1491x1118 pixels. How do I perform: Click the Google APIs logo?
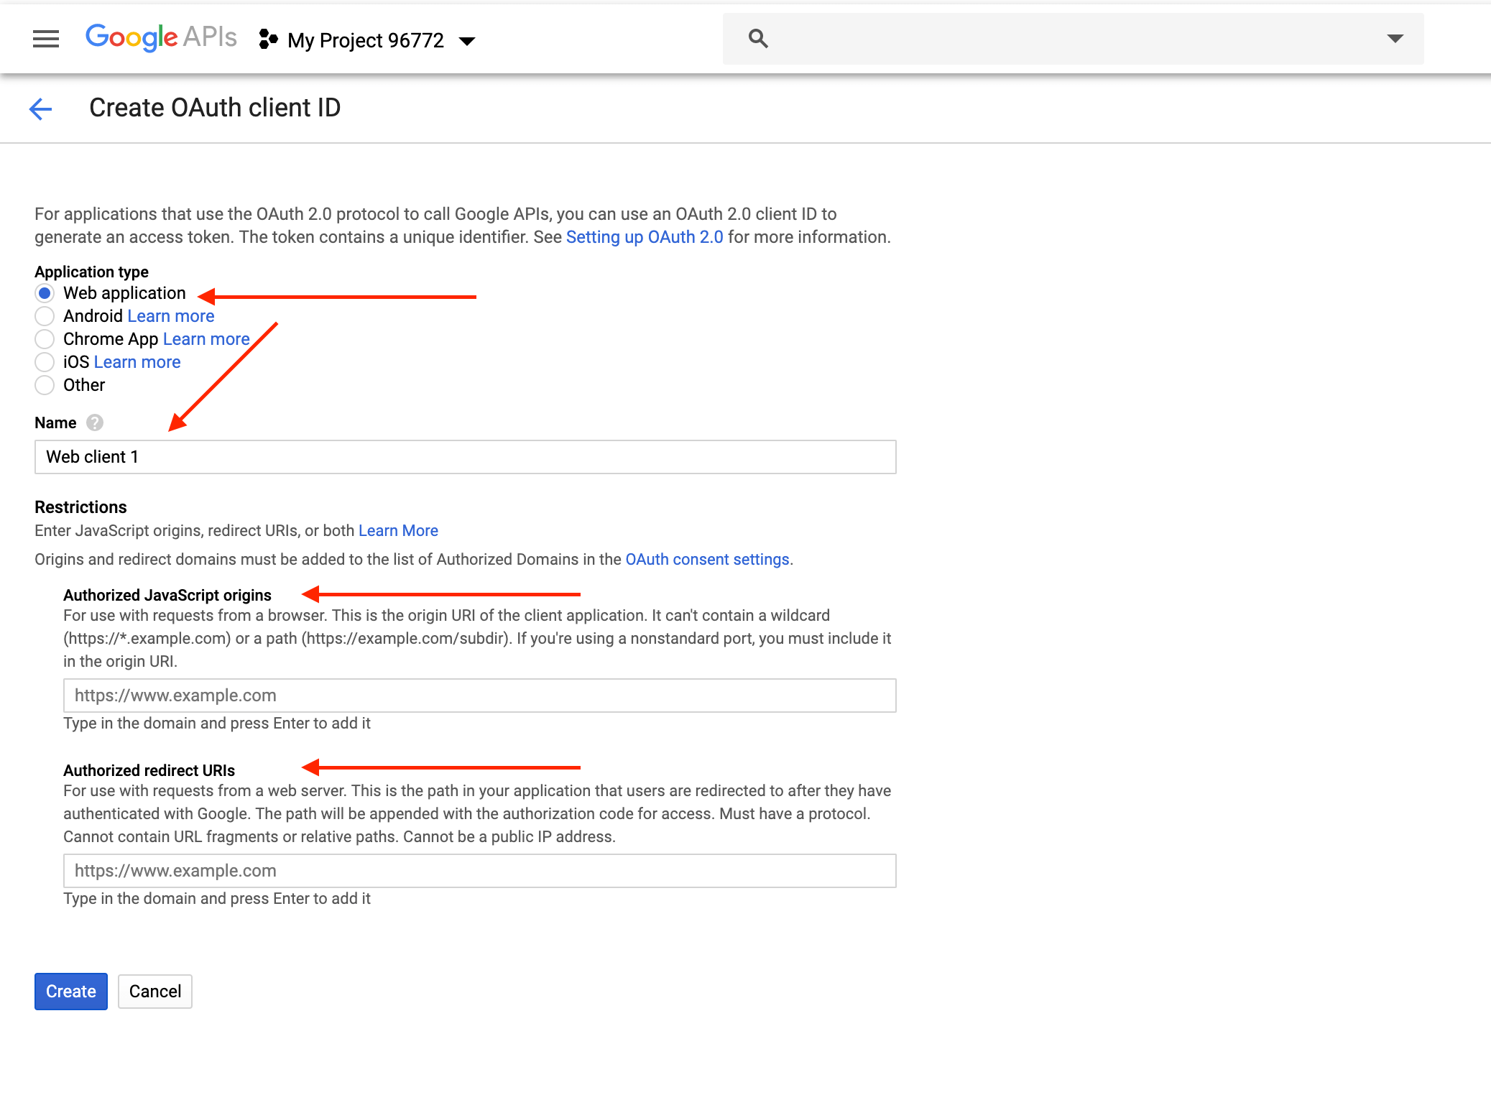[x=161, y=37]
